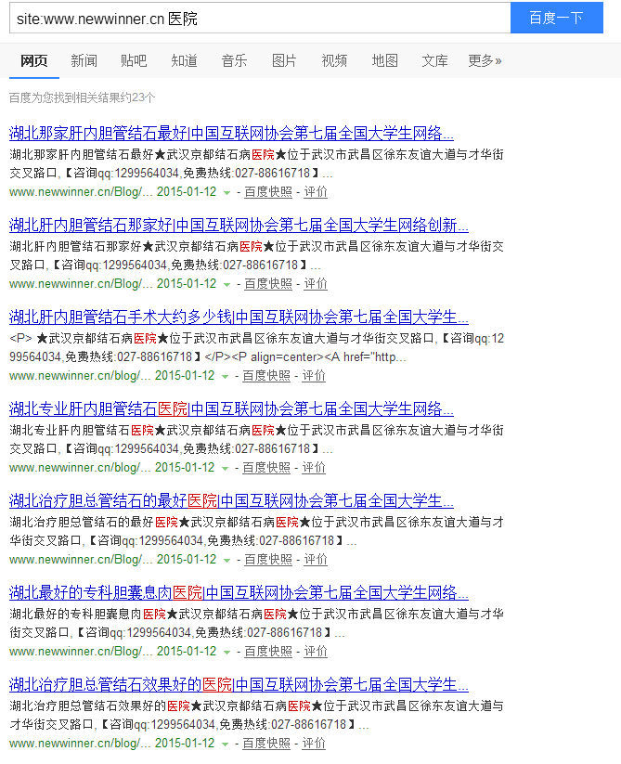Expand green arrow under 手术大约多少钱 result
Image resolution: width=621 pixels, height=764 pixels.
click(x=225, y=377)
